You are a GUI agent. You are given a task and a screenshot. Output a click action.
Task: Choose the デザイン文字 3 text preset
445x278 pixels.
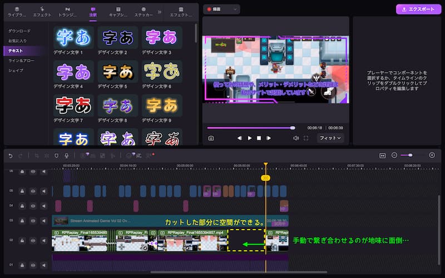click(x=162, y=41)
